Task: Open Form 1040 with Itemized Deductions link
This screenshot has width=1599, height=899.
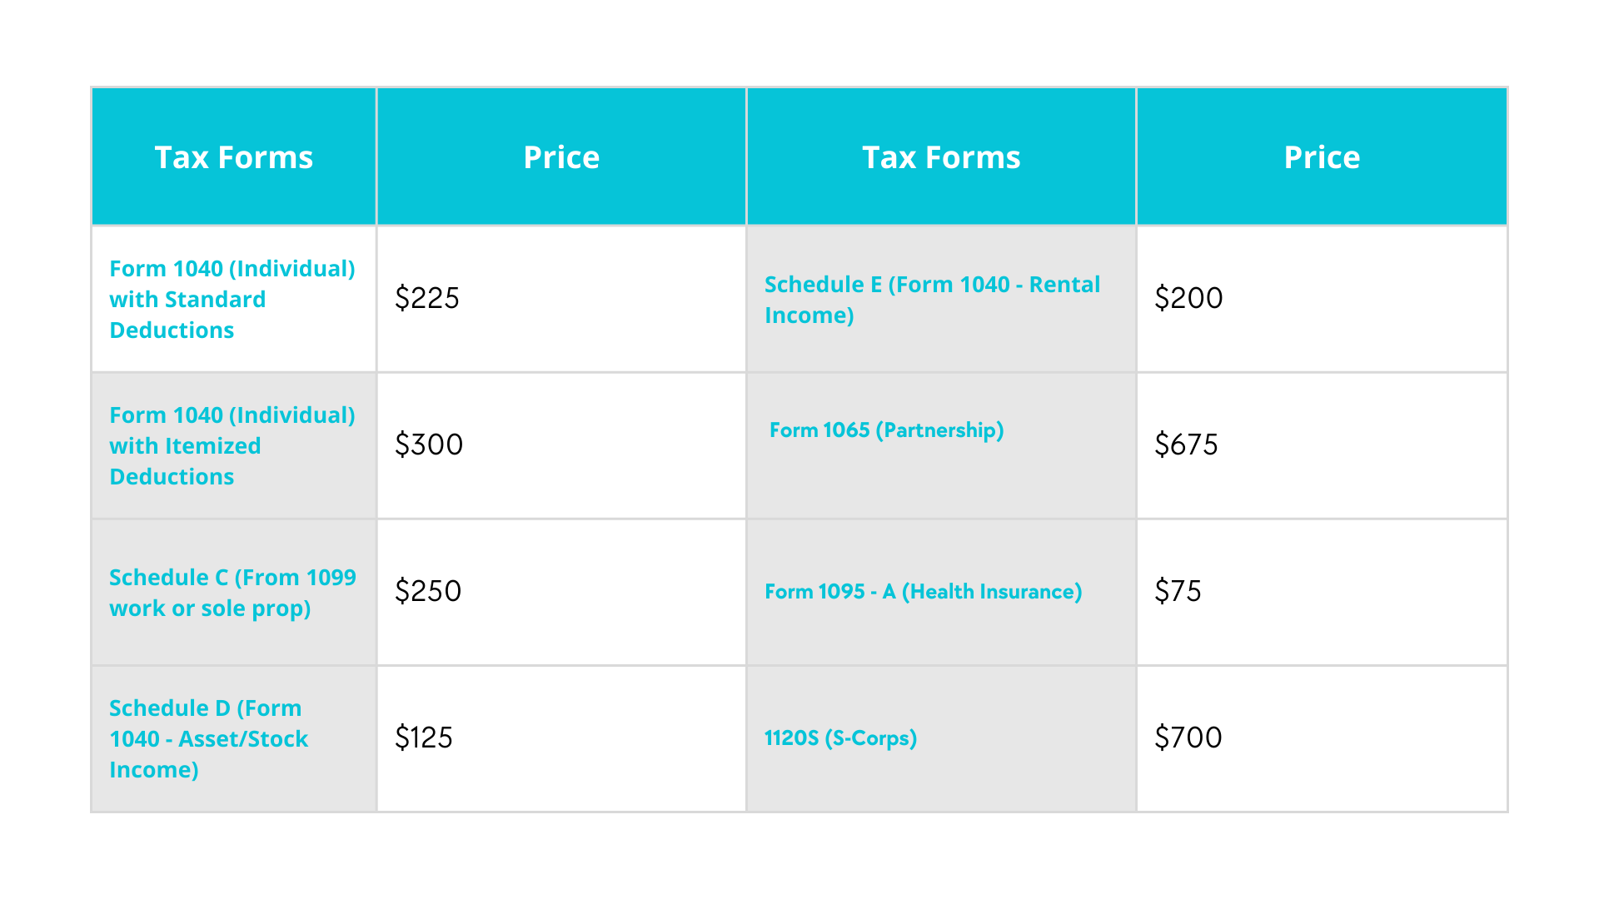Action: pos(232,445)
